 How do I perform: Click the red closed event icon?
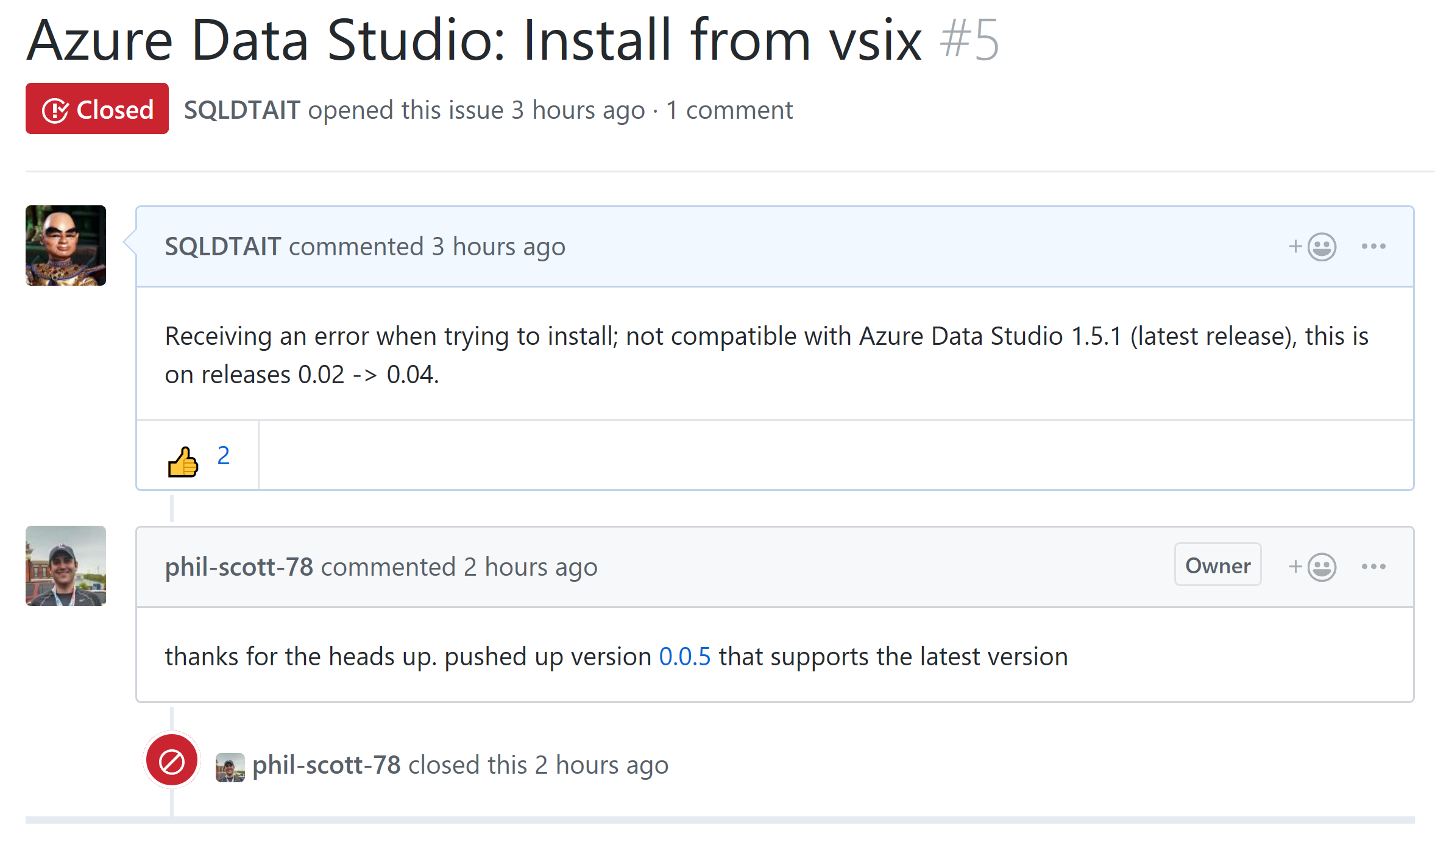(172, 762)
